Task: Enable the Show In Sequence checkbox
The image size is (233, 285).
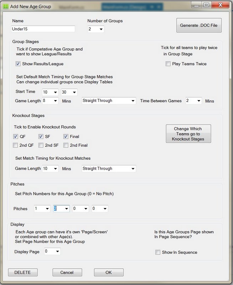Action: pos(158,252)
